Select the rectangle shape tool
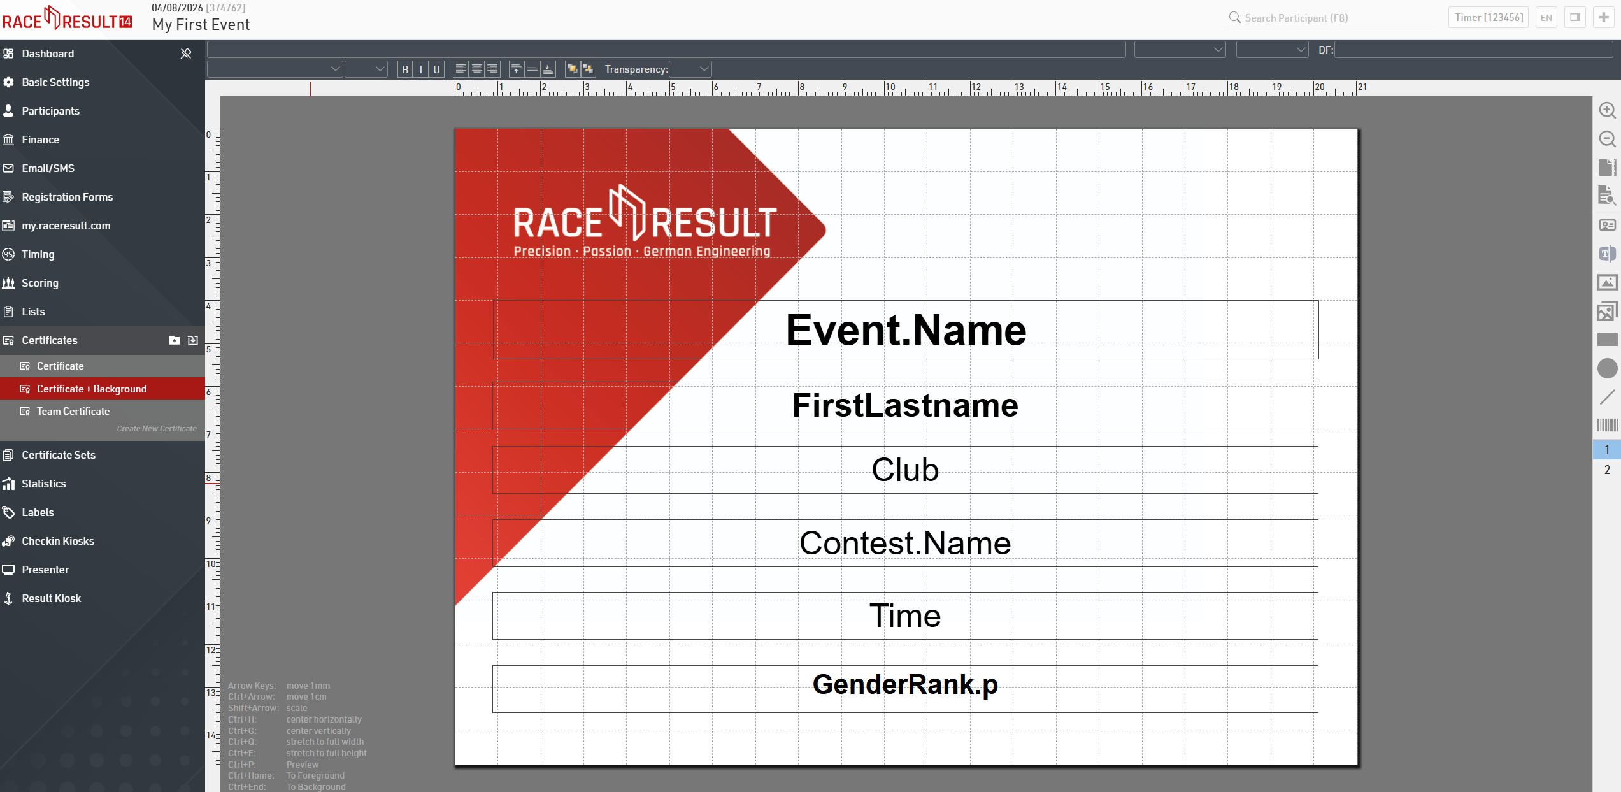Viewport: 1621px width, 792px height. [1607, 340]
